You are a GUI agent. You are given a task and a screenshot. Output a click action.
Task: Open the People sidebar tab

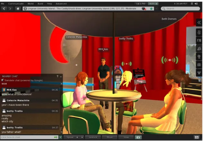199,48
